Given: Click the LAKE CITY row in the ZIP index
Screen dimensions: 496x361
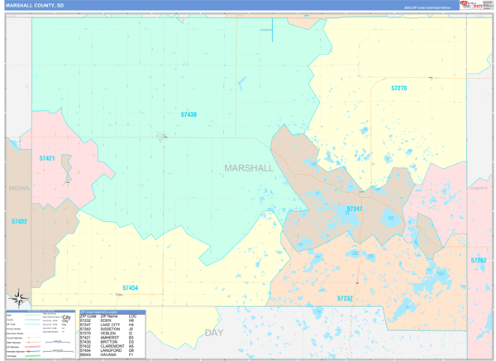Looking at the screenshot, I should (x=112, y=325).
